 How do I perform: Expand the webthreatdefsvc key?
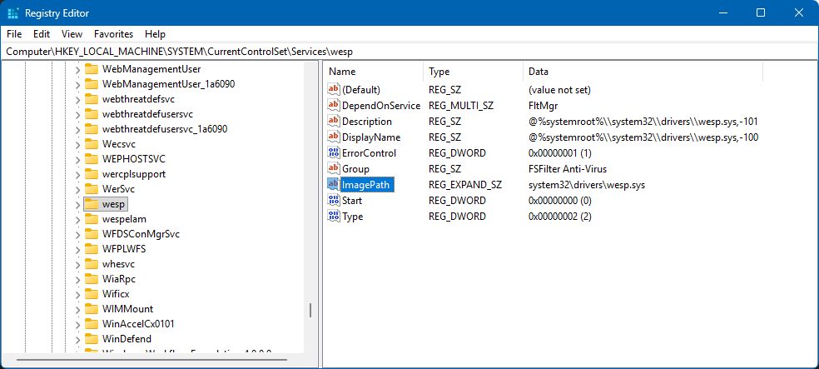click(x=77, y=99)
